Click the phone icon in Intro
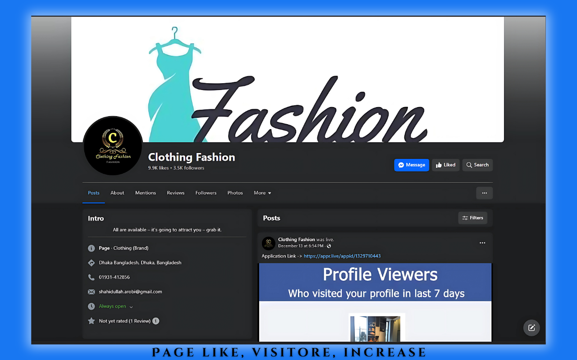 [92, 277]
